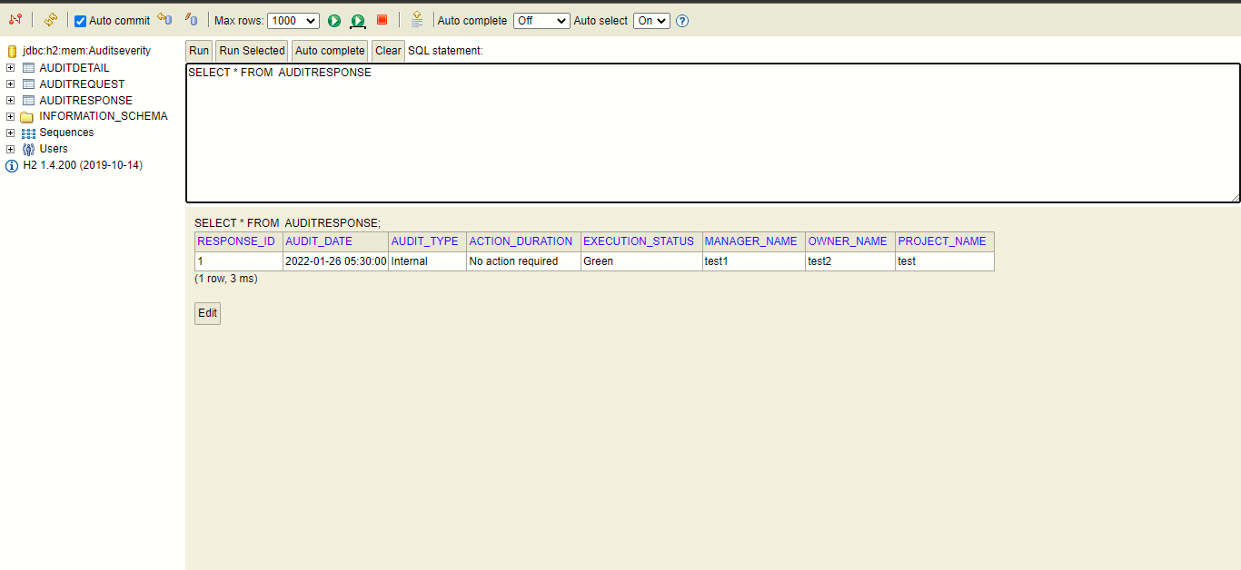Click the Run Selected toolbar icon
This screenshot has width=1241, height=570.
[x=358, y=20]
